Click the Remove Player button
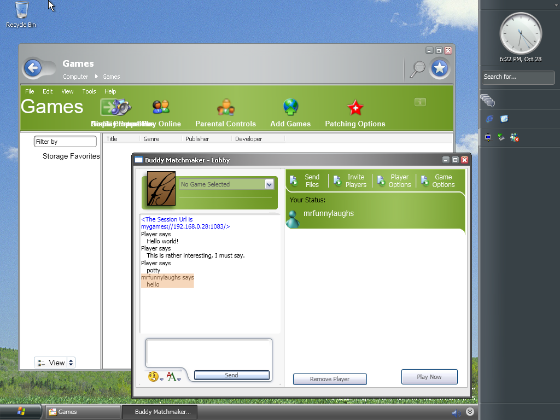 click(330, 379)
